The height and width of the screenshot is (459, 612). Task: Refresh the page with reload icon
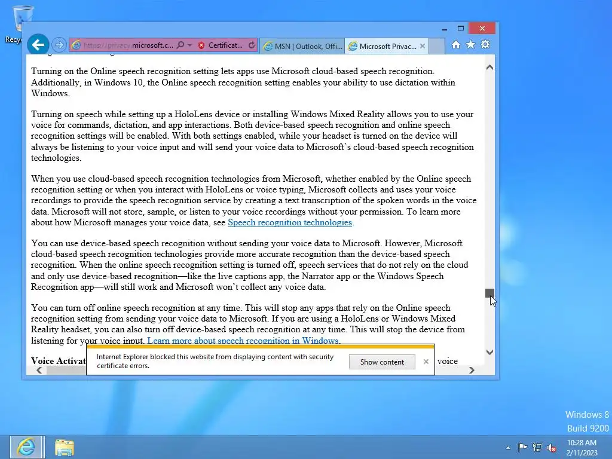click(x=252, y=45)
